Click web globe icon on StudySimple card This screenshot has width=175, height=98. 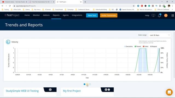point(50,90)
